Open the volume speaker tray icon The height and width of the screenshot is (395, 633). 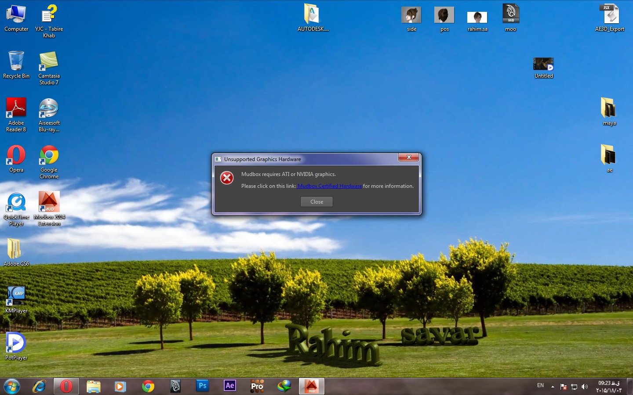pos(585,387)
